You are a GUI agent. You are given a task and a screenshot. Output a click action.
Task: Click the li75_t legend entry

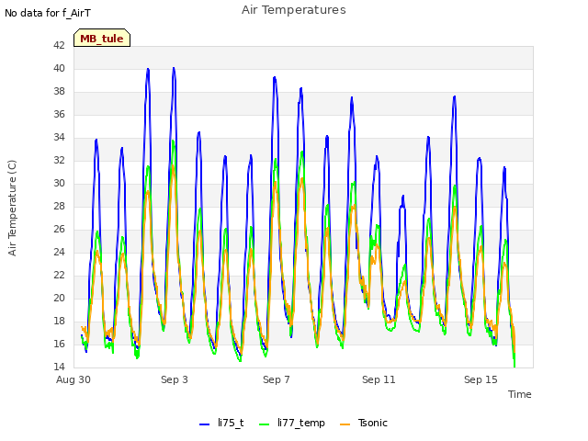221,423
